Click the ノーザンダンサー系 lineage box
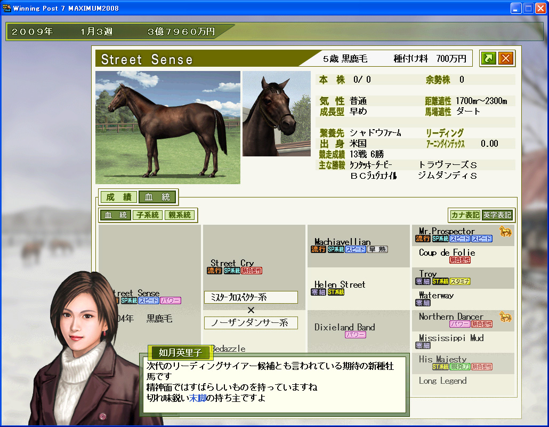 (x=251, y=323)
